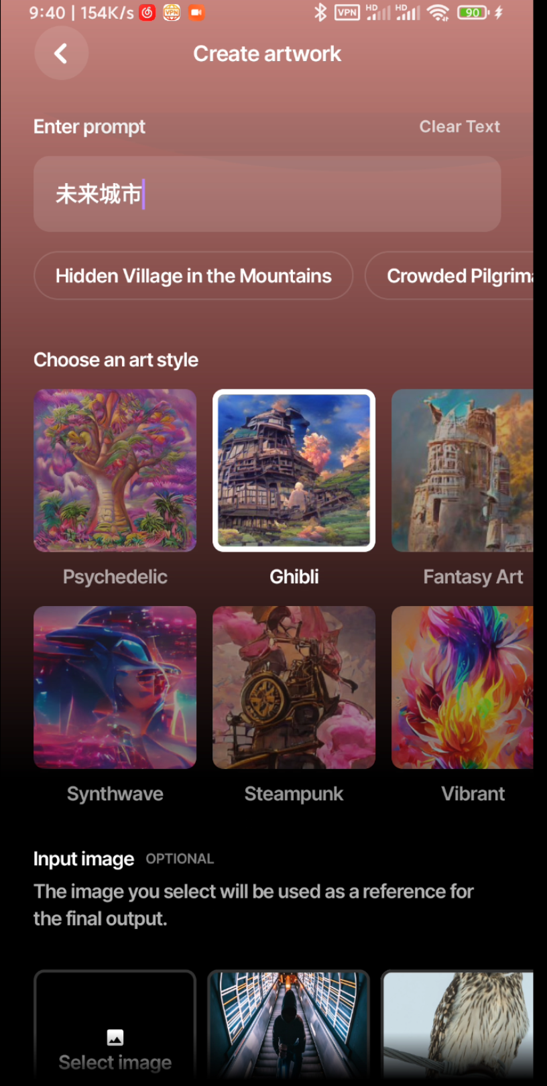Select the Ghibli art style thumbnail
Screen dimensions: 547x1086
tap(294, 471)
